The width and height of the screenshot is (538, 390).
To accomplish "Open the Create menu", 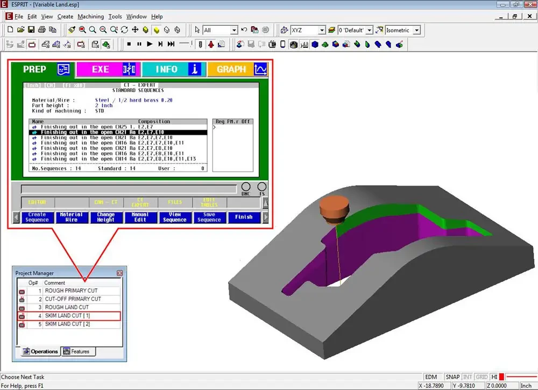I will click(x=65, y=17).
